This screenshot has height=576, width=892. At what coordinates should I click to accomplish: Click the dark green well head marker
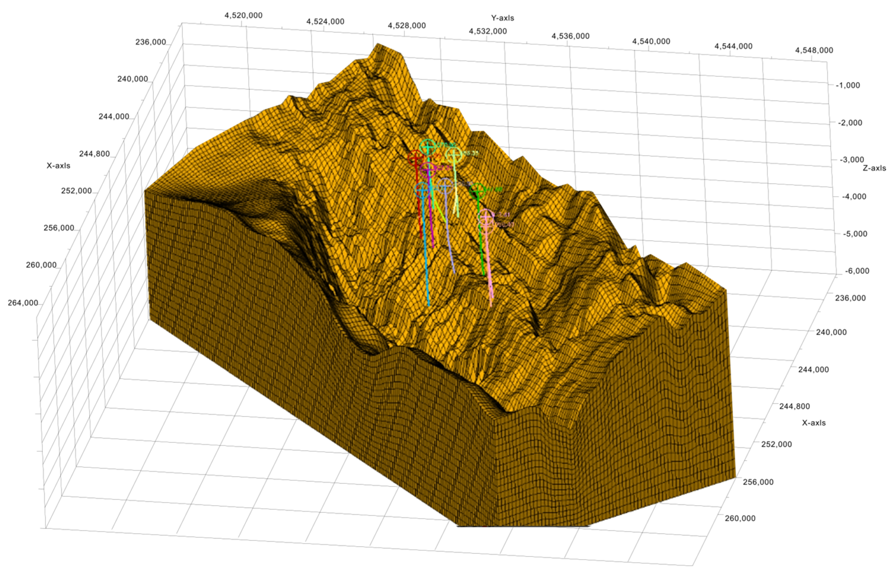point(477,191)
